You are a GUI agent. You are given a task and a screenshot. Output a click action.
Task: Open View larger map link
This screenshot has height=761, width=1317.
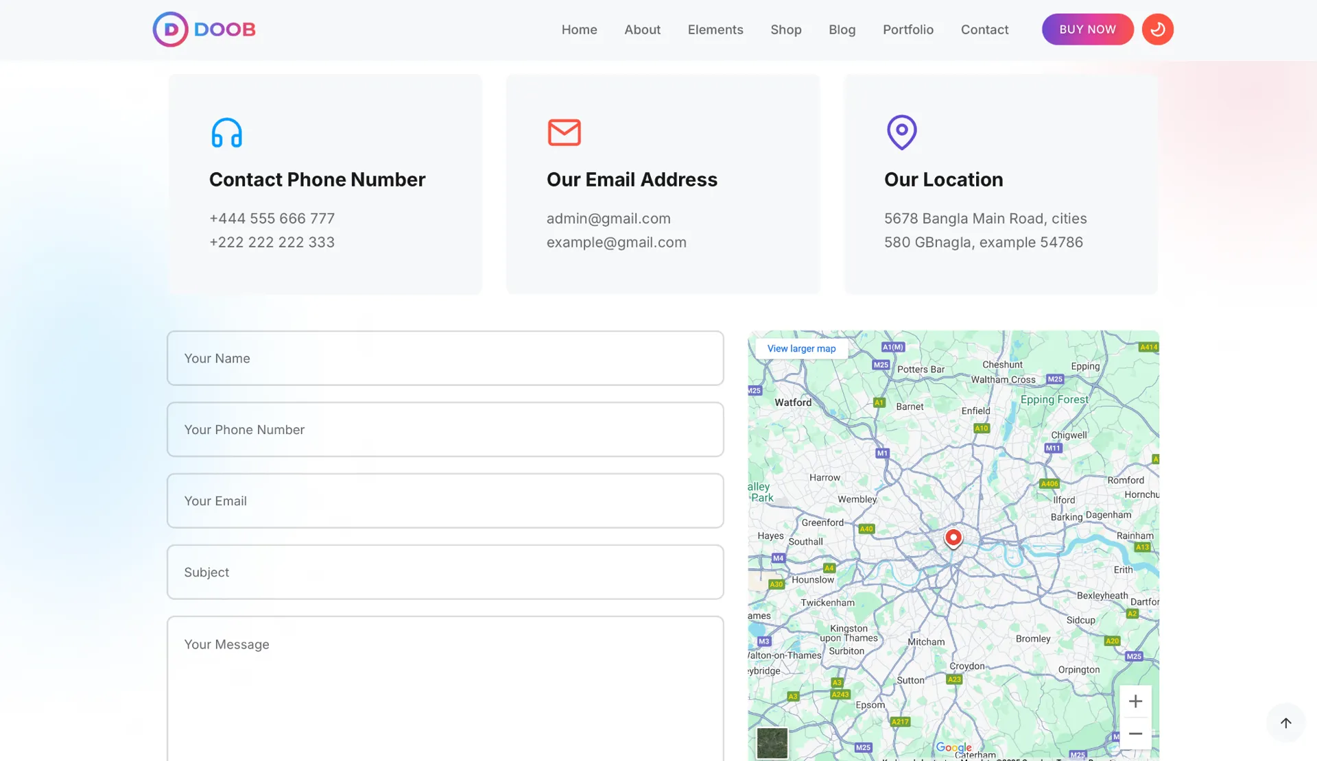pos(801,348)
